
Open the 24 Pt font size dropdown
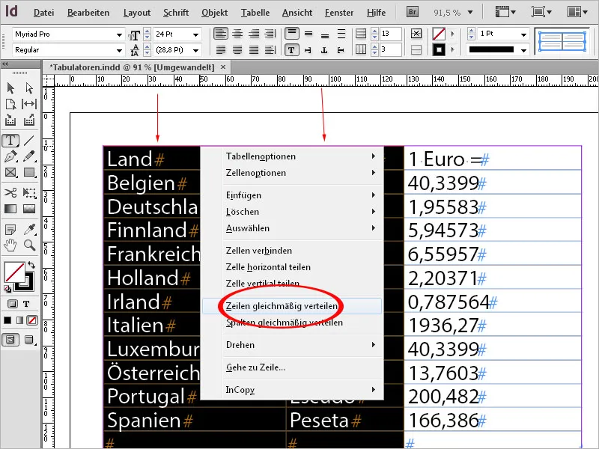(x=196, y=34)
